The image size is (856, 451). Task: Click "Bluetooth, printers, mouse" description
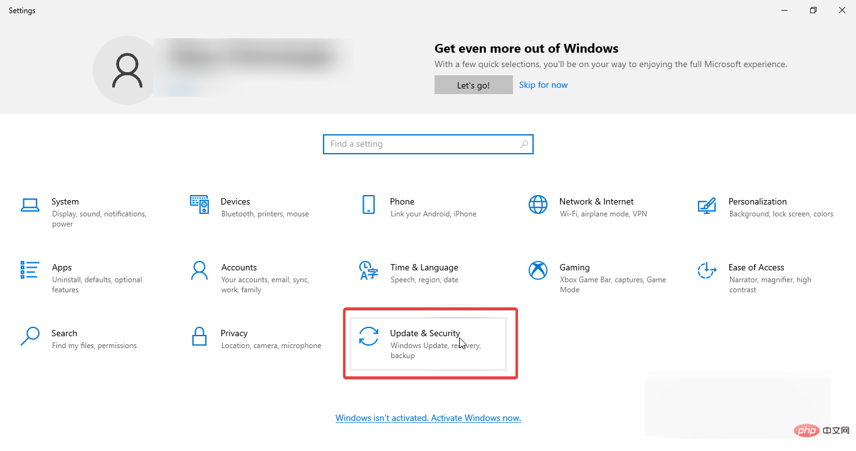265,214
